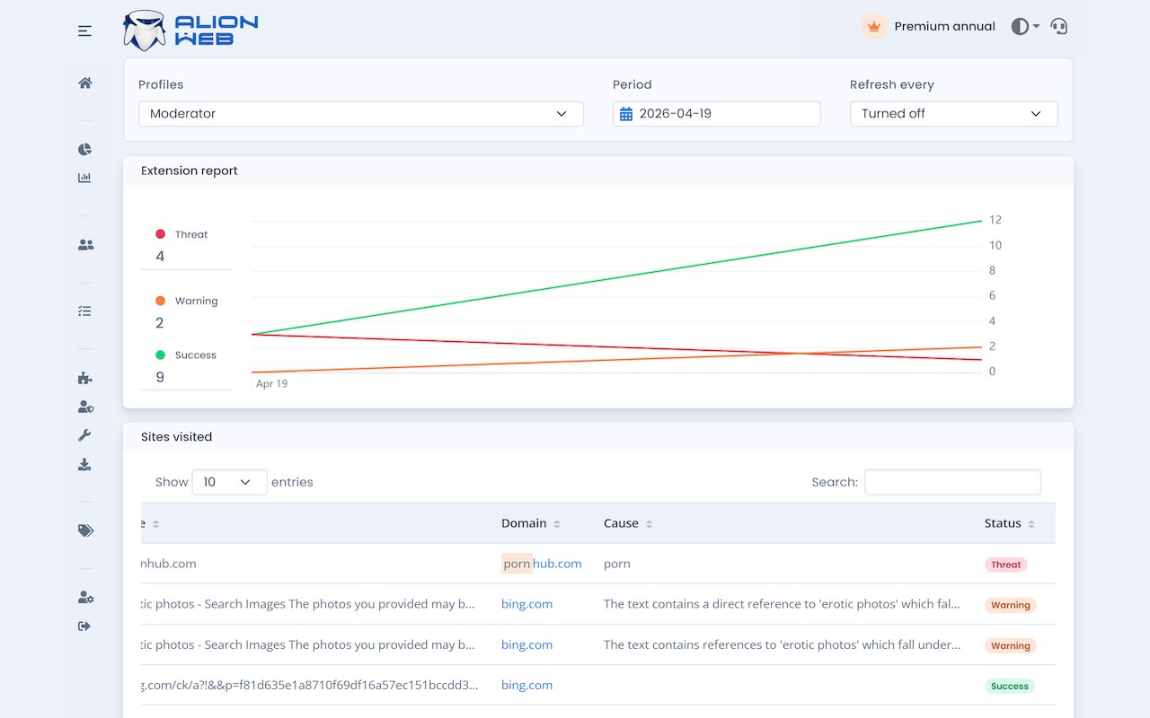
Task: Open the users group icon in the sidebar
Action: (85, 244)
